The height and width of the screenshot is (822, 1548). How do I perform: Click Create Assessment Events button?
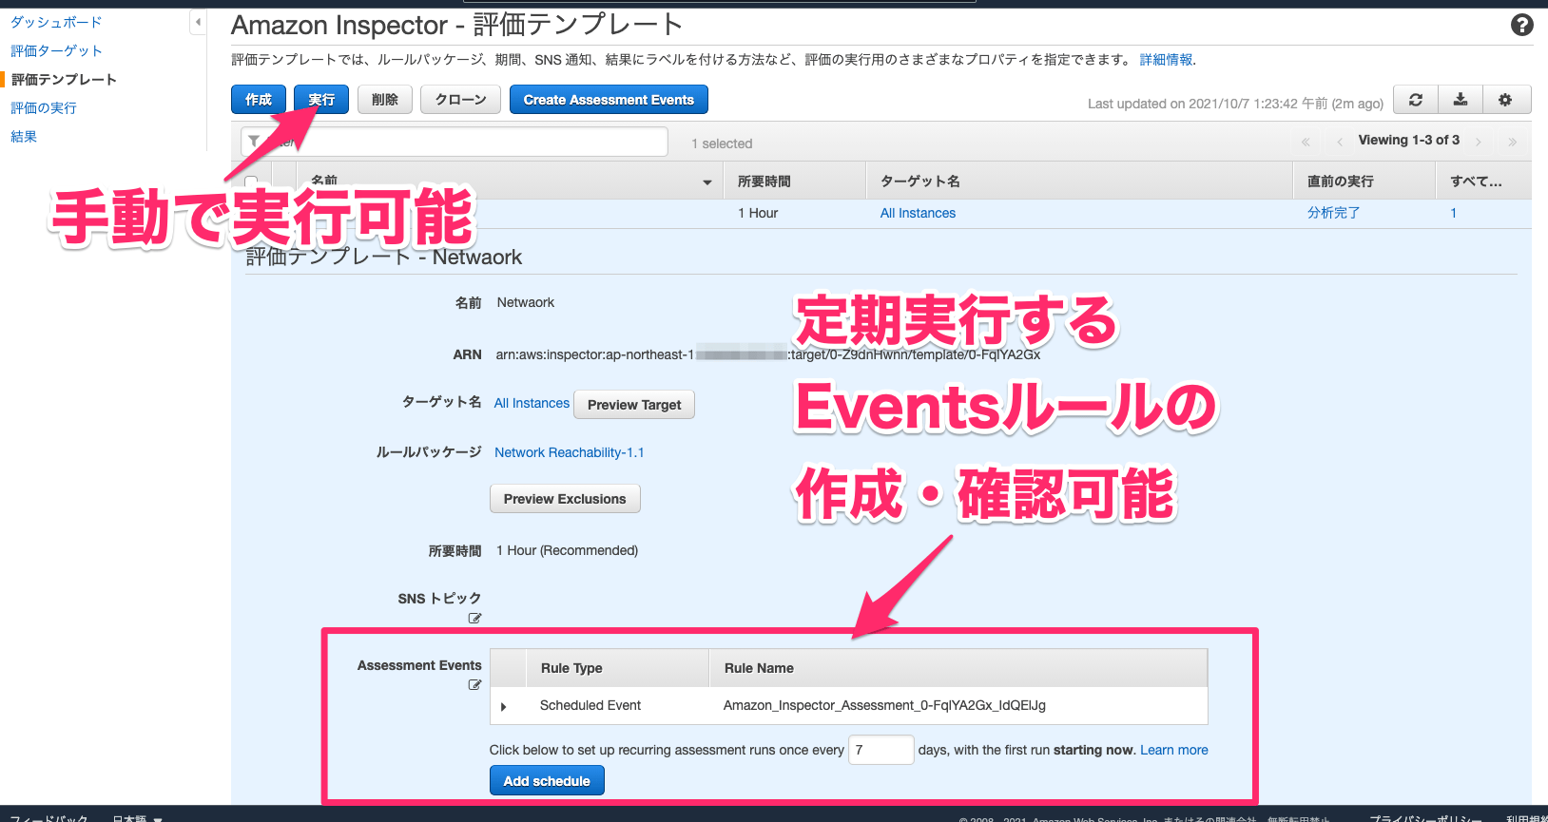point(609,100)
